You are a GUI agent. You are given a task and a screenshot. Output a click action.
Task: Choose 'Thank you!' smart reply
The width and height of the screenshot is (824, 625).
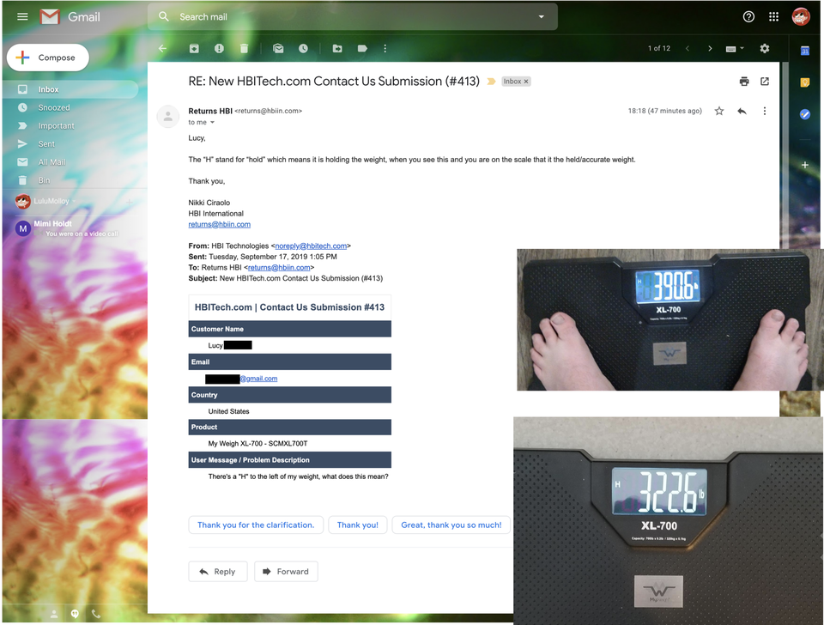point(357,525)
